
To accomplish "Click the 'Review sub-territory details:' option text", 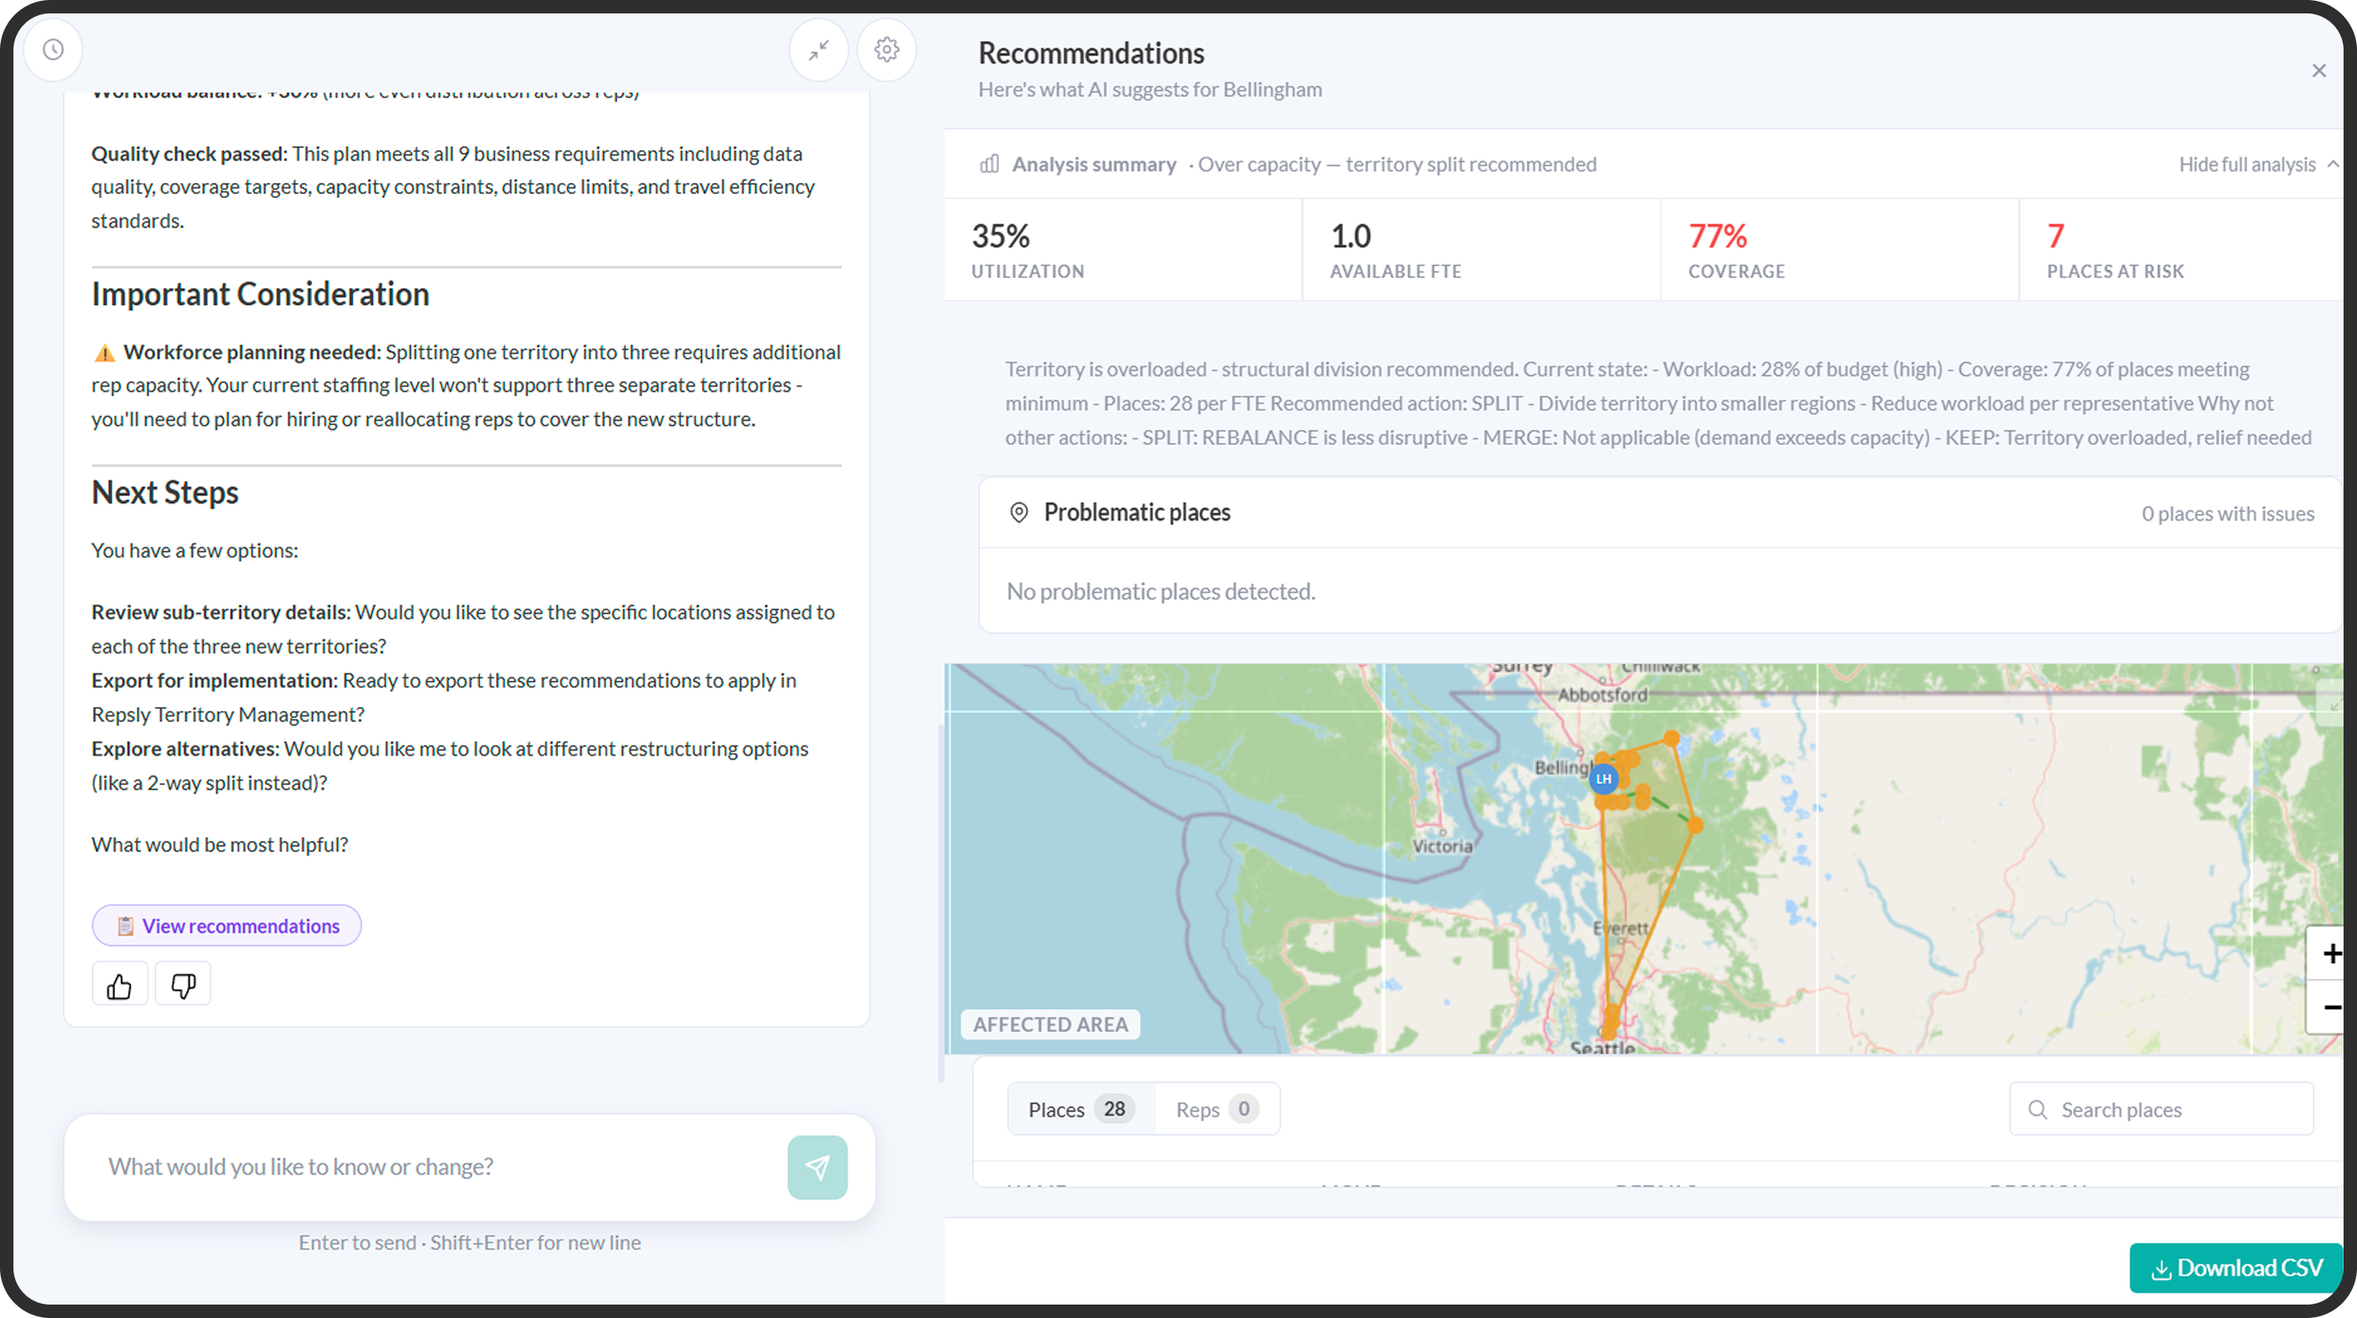I will [x=222, y=611].
